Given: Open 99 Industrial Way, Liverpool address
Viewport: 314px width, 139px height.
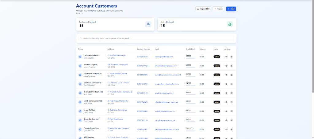Looking at the screenshot, I should pyautogui.click(x=118, y=128).
